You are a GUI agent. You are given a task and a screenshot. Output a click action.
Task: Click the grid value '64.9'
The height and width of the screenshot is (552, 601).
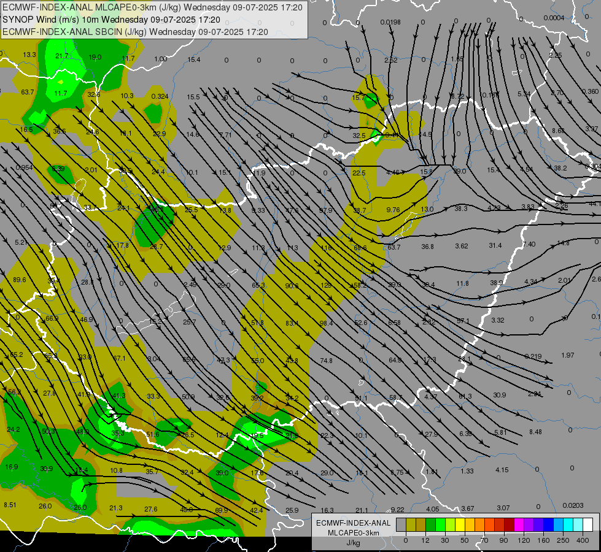pos(395,360)
